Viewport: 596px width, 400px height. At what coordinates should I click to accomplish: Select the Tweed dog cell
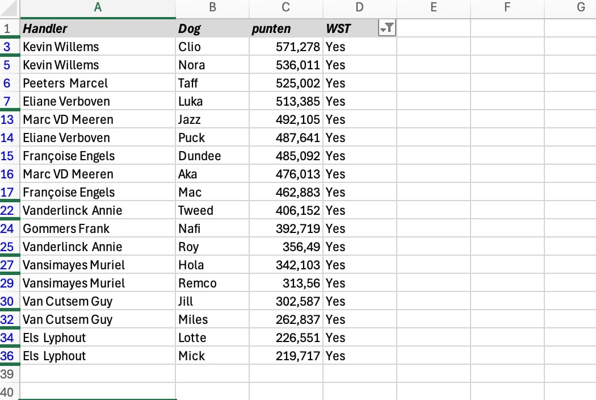pos(212,210)
